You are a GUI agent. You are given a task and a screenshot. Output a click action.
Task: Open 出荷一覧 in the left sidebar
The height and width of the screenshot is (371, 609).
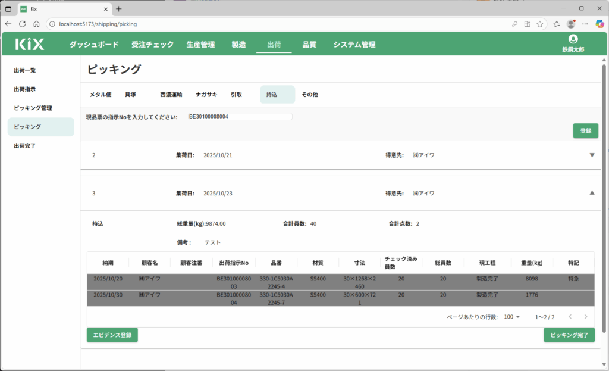coord(25,70)
